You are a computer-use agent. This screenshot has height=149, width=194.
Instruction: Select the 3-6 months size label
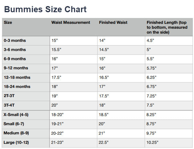tap(15, 50)
